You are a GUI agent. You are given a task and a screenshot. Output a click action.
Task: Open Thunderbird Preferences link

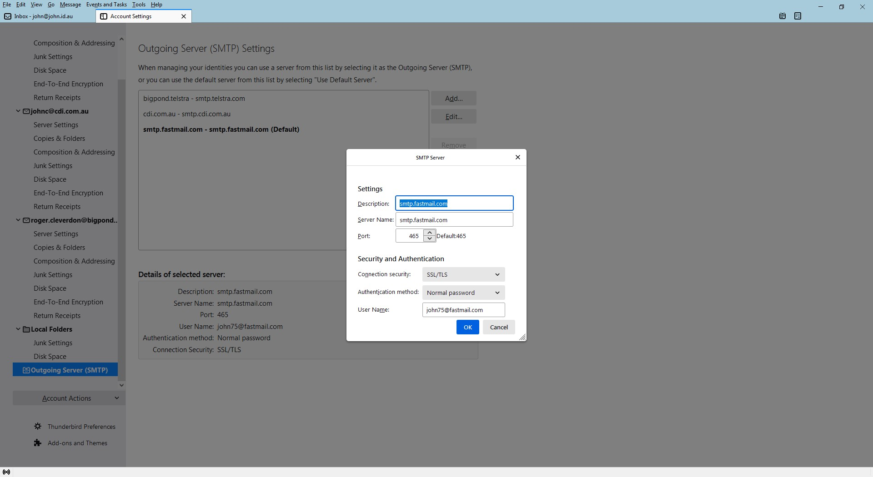point(81,427)
